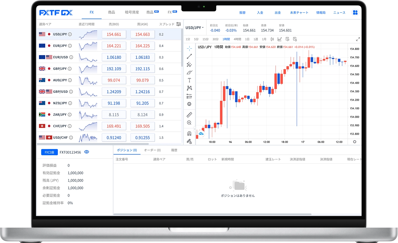Collapse the drawing toolbar side arrow

195,129
